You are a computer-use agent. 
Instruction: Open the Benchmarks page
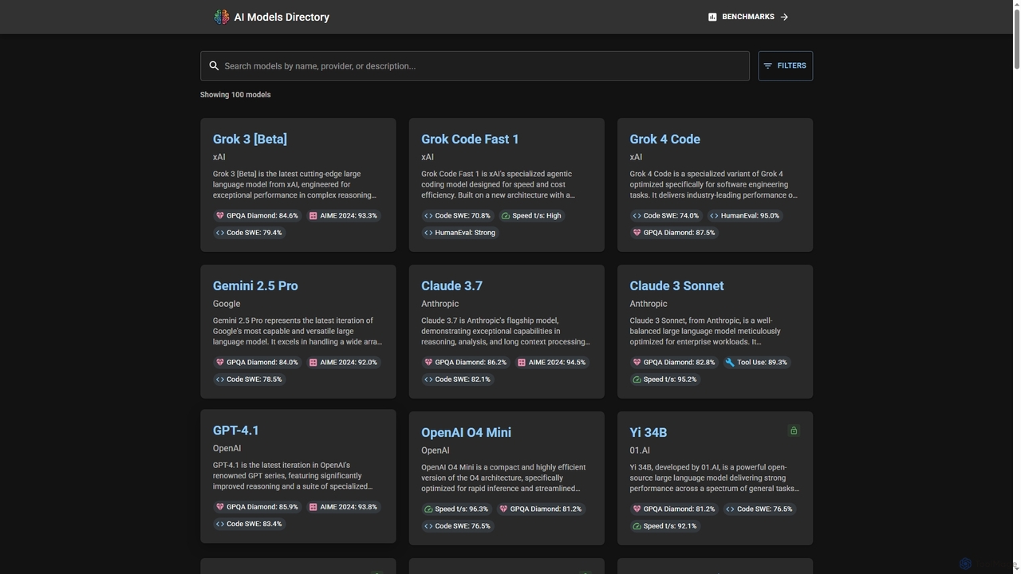point(748,17)
